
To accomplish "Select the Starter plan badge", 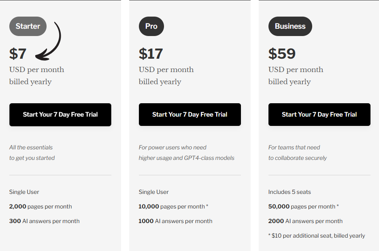I will coord(28,26).
